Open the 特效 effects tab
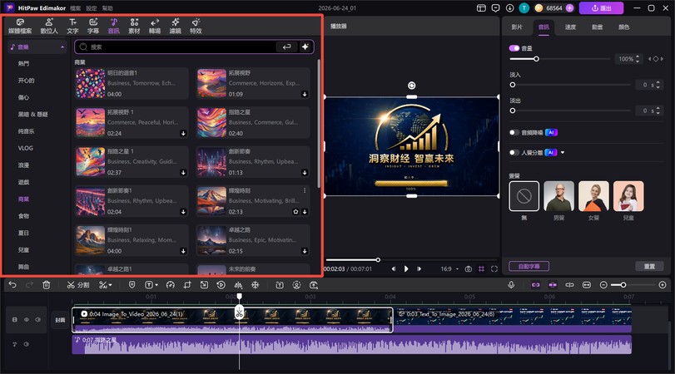This screenshot has width=675, height=374. point(196,26)
